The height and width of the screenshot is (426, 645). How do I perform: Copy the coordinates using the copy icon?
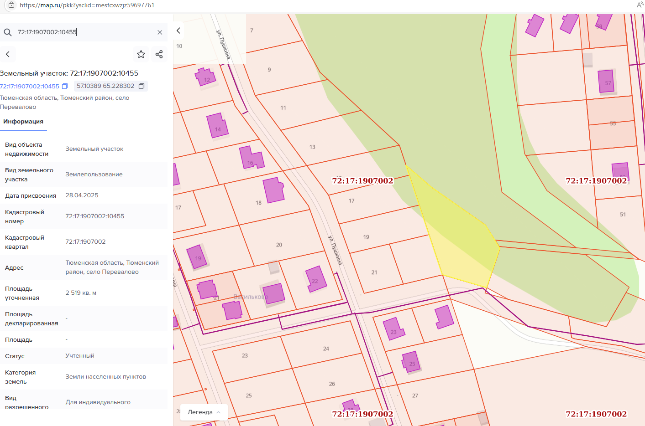[142, 86]
